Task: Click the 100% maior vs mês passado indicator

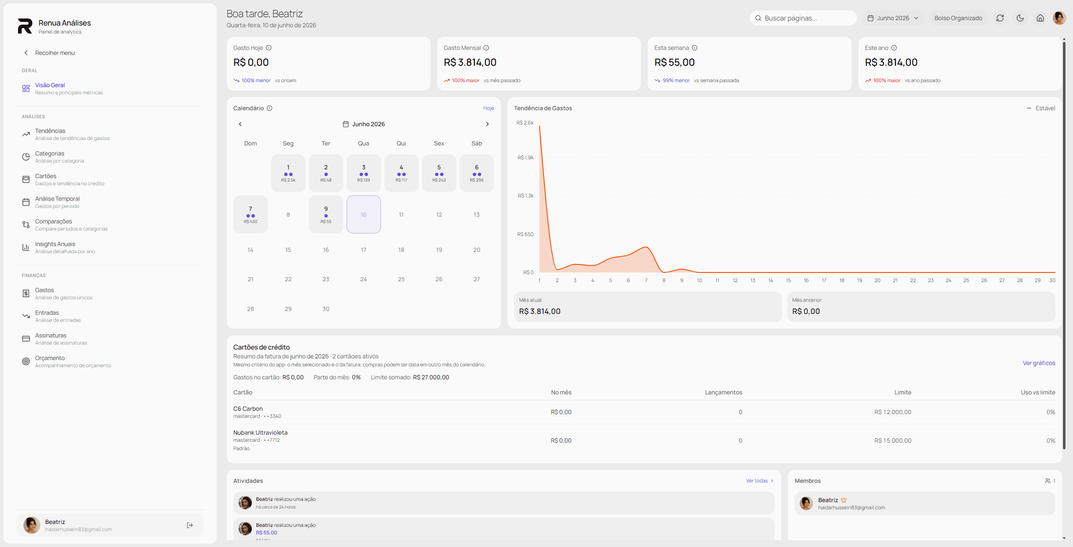Action: pyautogui.click(x=482, y=80)
